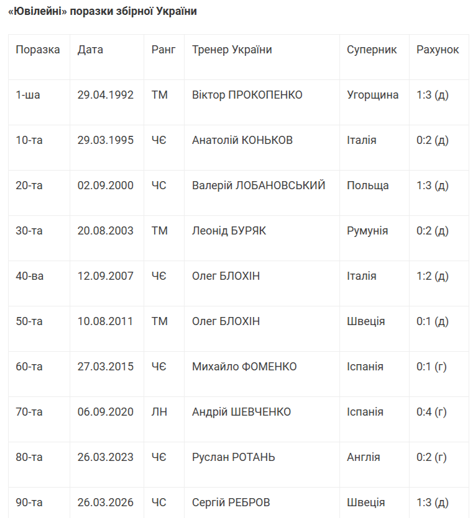Viewport: 476px width, 518px height.
Task: Click the Англія opponent cell
Action: (x=364, y=457)
